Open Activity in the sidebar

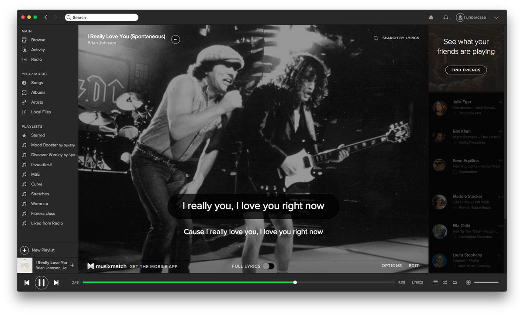pos(38,50)
